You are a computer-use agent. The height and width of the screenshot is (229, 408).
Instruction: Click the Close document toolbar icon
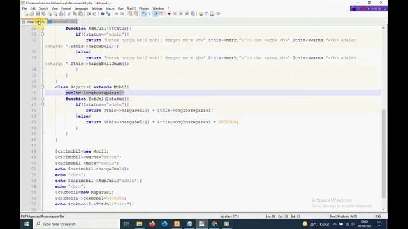click(50, 14)
